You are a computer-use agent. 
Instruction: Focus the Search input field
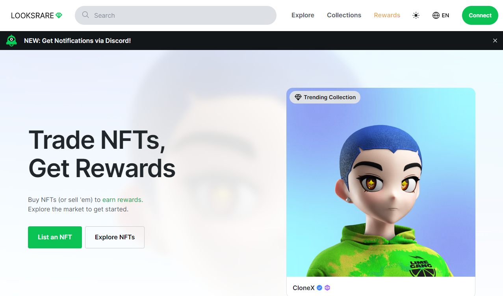click(x=176, y=15)
